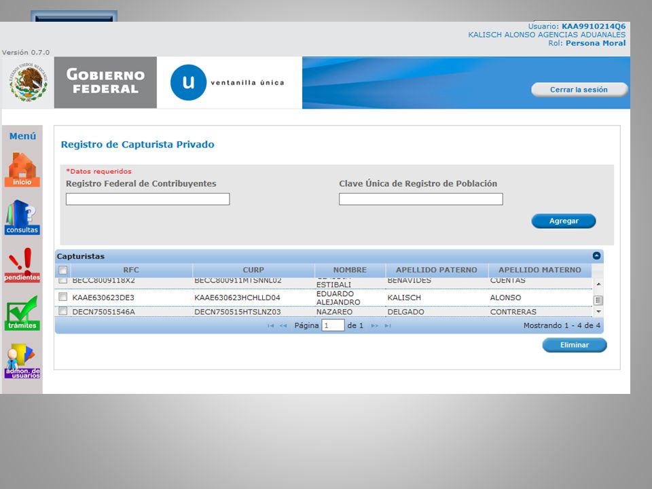Click the Eliminar button
Screen dimensions: 652x489
(x=575, y=345)
